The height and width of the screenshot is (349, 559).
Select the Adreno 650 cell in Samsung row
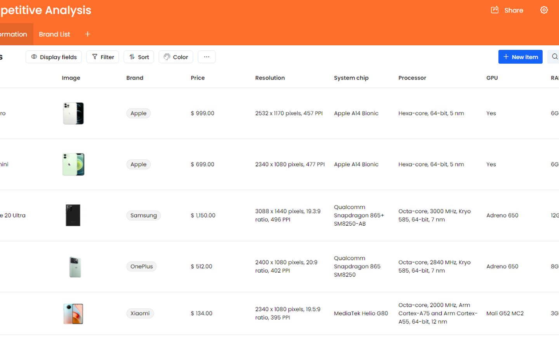502,215
